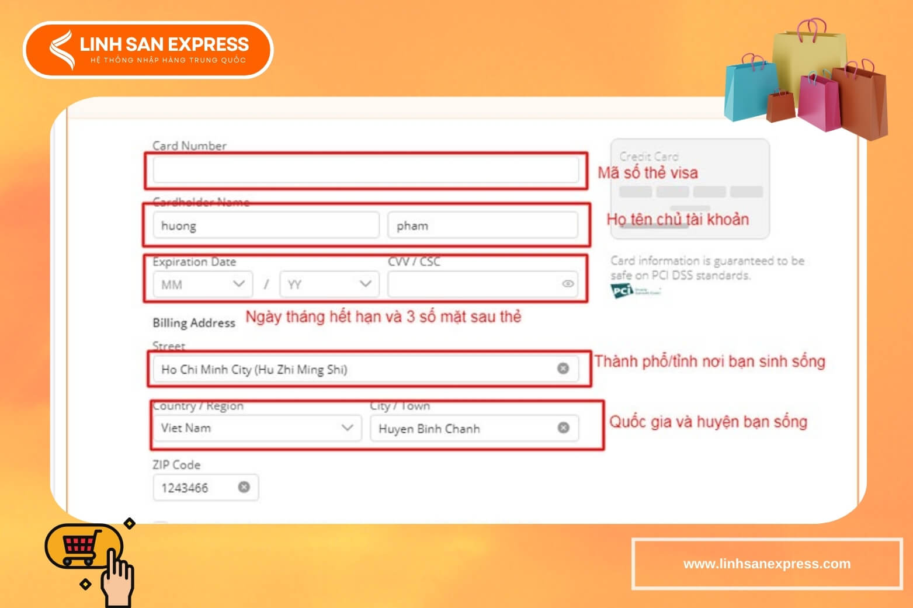Viewport: 913px width, 608px height.
Task: Click the CVV / CSC input field
Action: (482, 284)
